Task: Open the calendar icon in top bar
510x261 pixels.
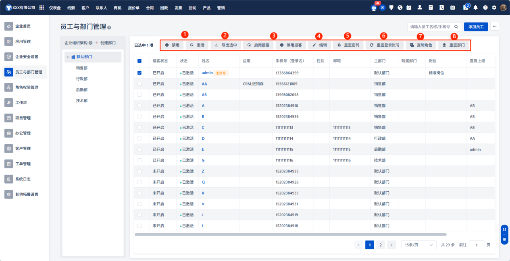Action: [452, 8]
